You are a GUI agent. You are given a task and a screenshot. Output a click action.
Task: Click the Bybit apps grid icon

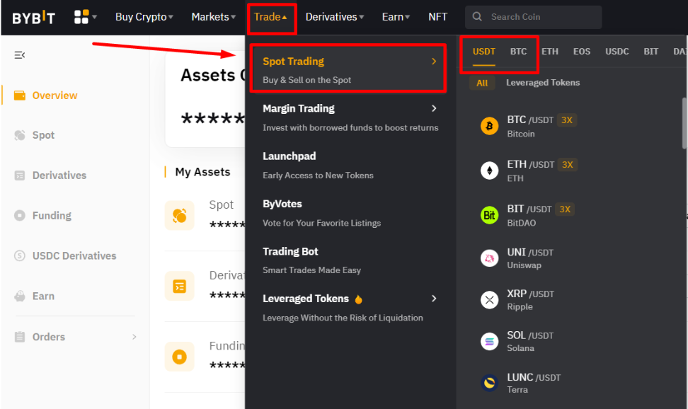(x=82, y=17)
